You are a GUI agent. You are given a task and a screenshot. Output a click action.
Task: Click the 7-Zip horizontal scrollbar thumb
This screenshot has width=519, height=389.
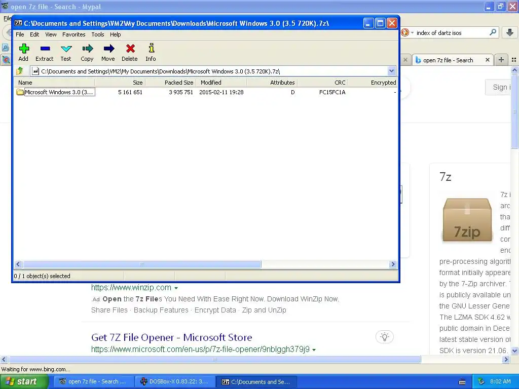click(x=142, y=264)
